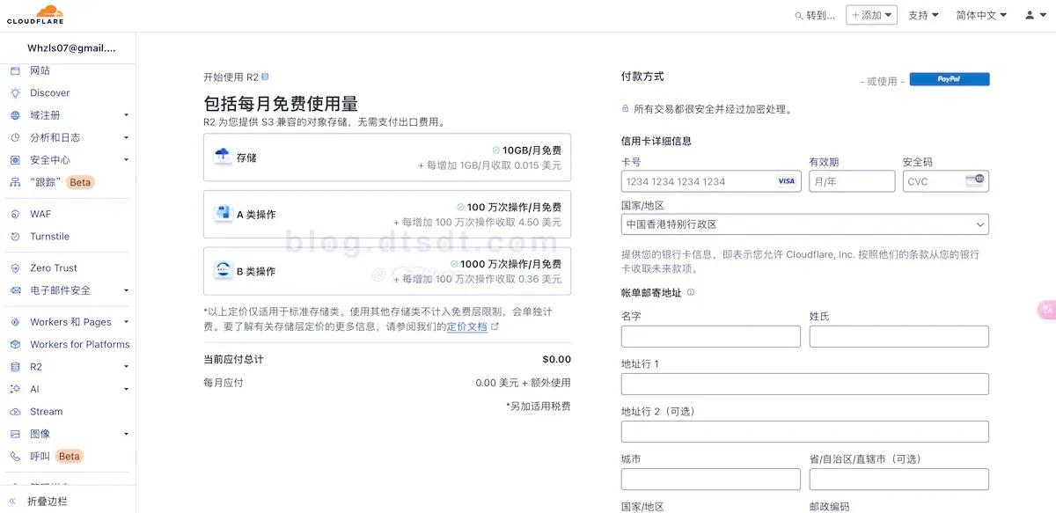Click the 城市 input field

(x=711, y=479)
